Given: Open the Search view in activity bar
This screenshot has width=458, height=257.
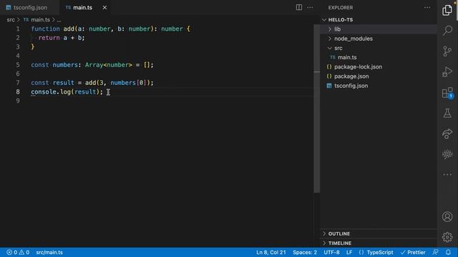Looking at the screenshot, I should pos(447,30).
